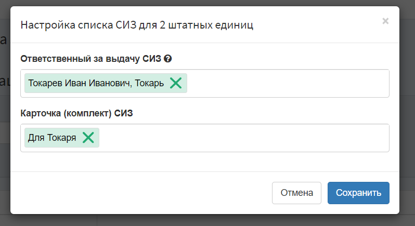Cancel the dialog with Отмена
The height and width of the screenshot is (226, 415).
(297, 193)
